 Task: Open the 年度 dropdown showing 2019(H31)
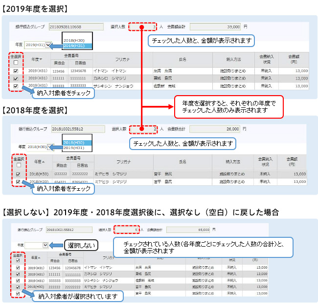click(48, 44)
